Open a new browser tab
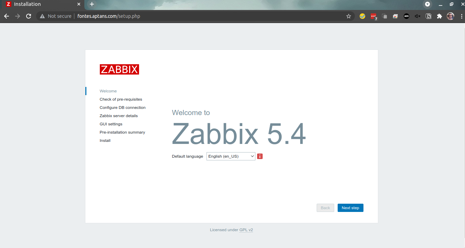 point(92,4)
